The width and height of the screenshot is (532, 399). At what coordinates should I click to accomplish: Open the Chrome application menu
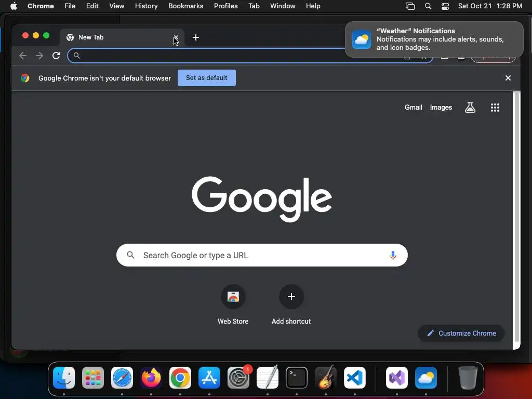coord(41,6)
